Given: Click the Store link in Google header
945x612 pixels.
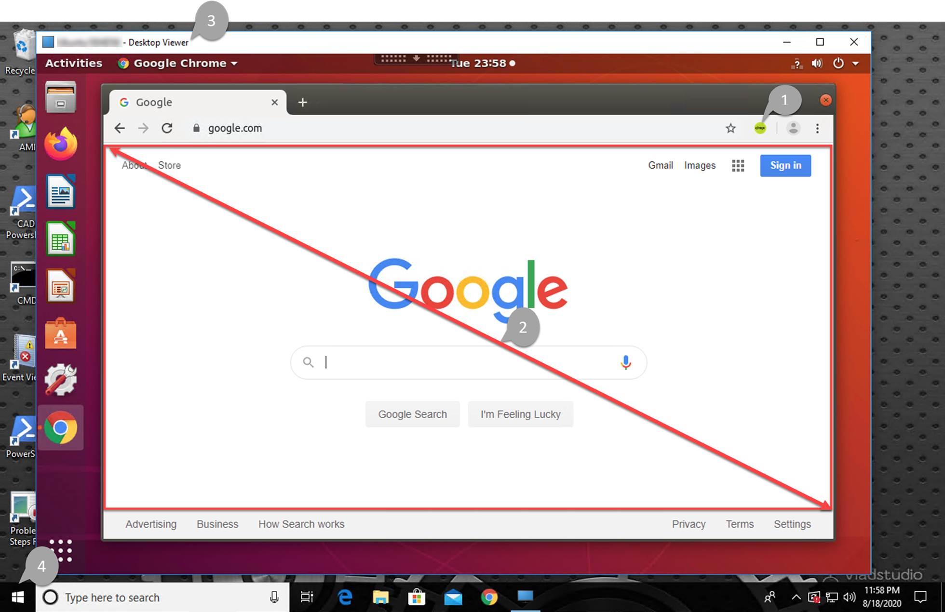Looking at the screenshot, I should pyautogui.click(x=169, y=165).
